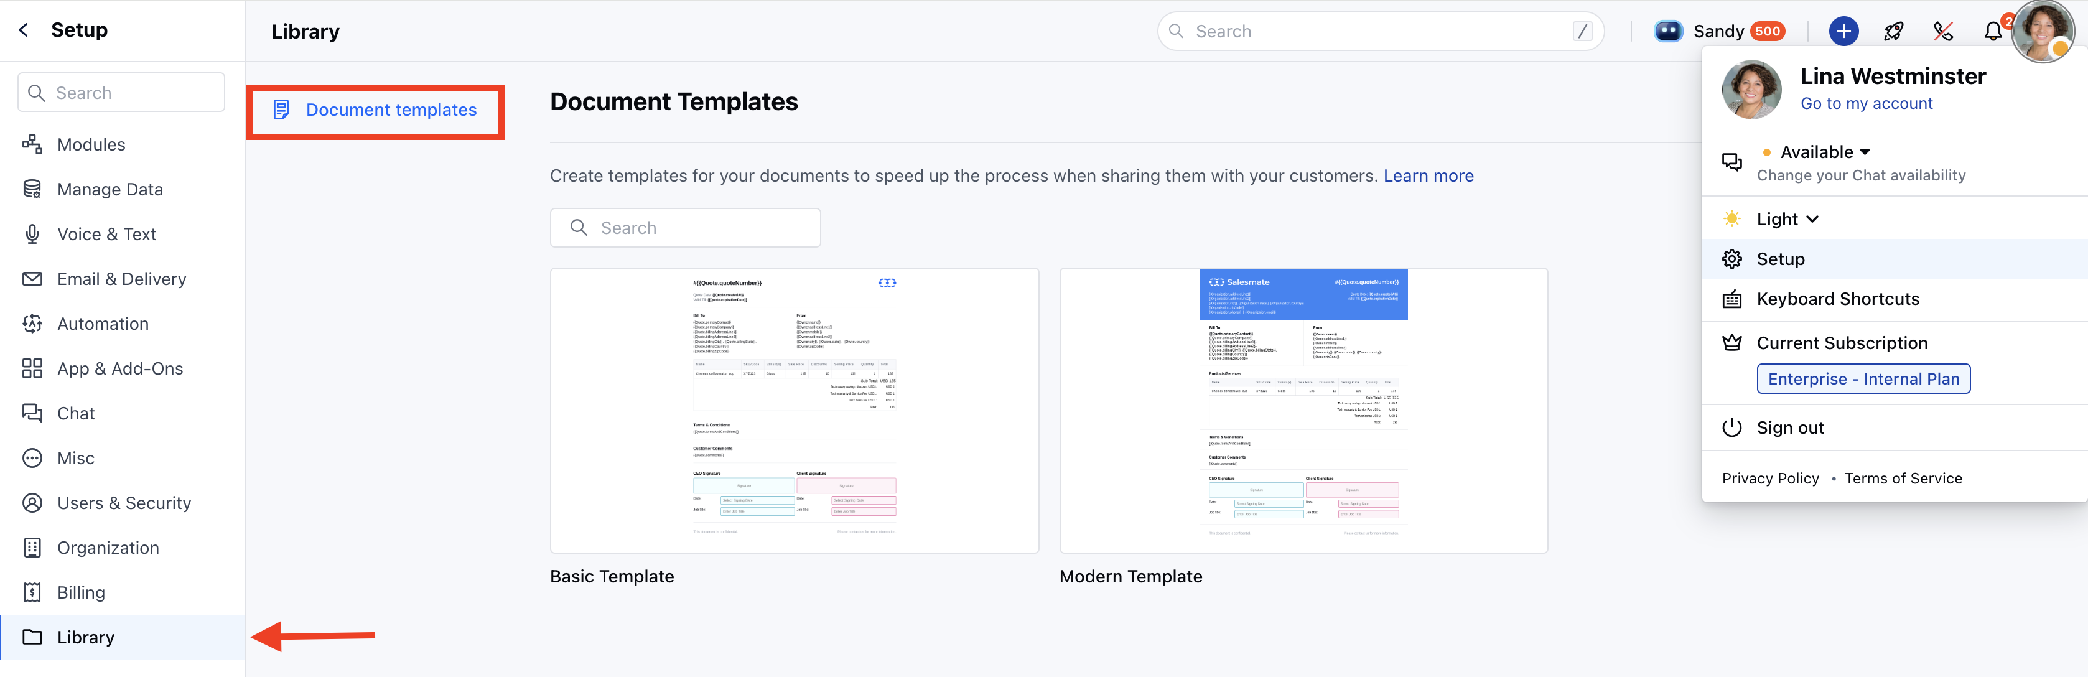Click the Library folder icon
Viewport: 2088px width, 677px height.
pos(32,637)
